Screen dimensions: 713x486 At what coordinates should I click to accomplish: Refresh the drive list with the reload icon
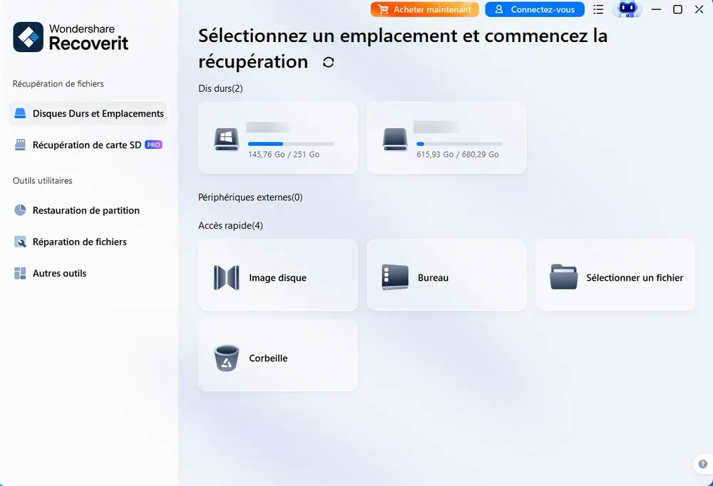point(328,62)
